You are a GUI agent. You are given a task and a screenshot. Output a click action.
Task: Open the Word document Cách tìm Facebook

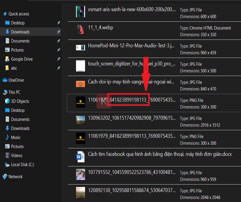click(x=160, y=154)
